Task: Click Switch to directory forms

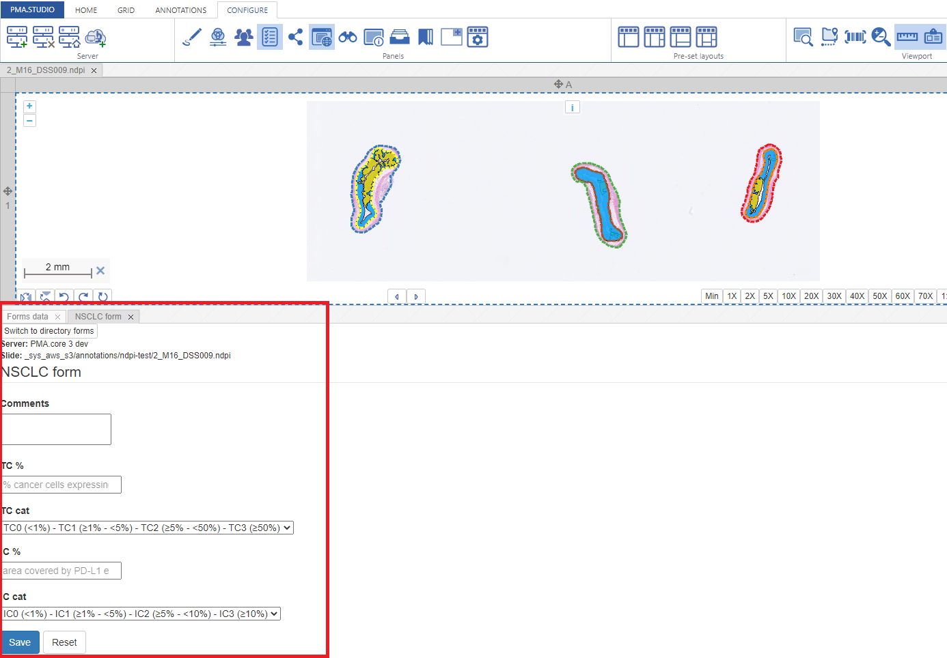Action: 49,331
